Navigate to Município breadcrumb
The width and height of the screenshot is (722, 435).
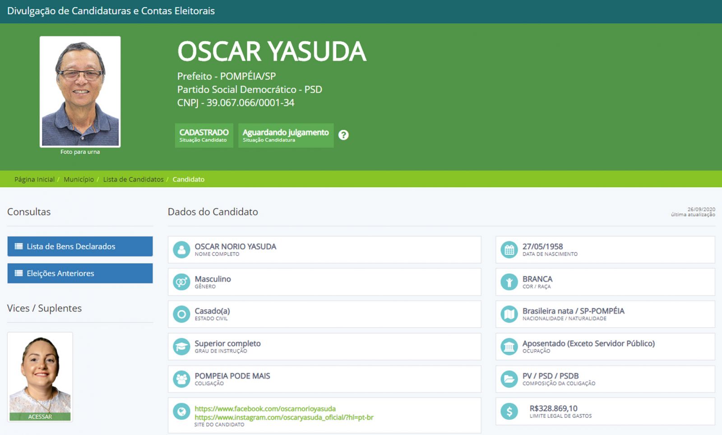tap(79, 180)
